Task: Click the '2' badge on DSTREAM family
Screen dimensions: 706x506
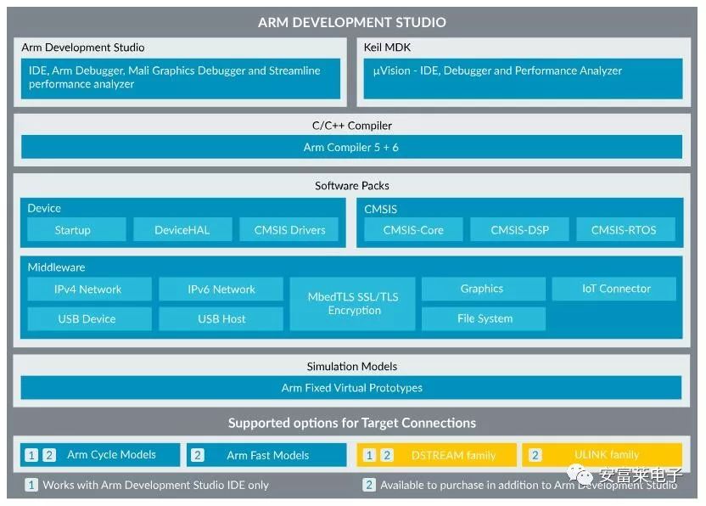Action: point(387,455)
